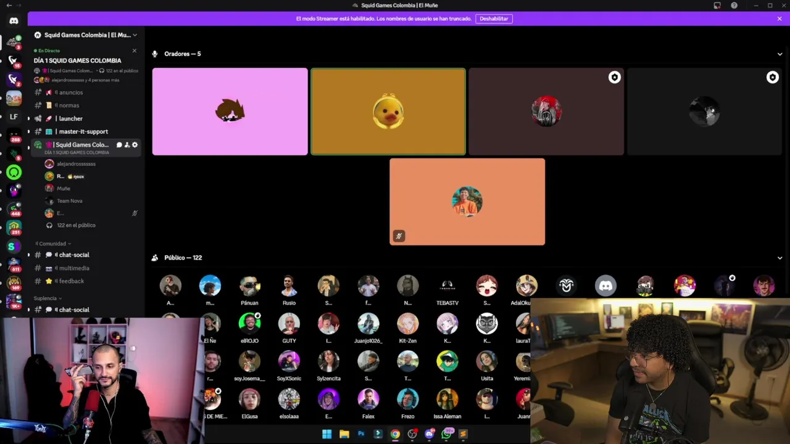Open server with 251 notifications badge
The height and width of the screenshot is (444, 790).
tap(14, 228)
